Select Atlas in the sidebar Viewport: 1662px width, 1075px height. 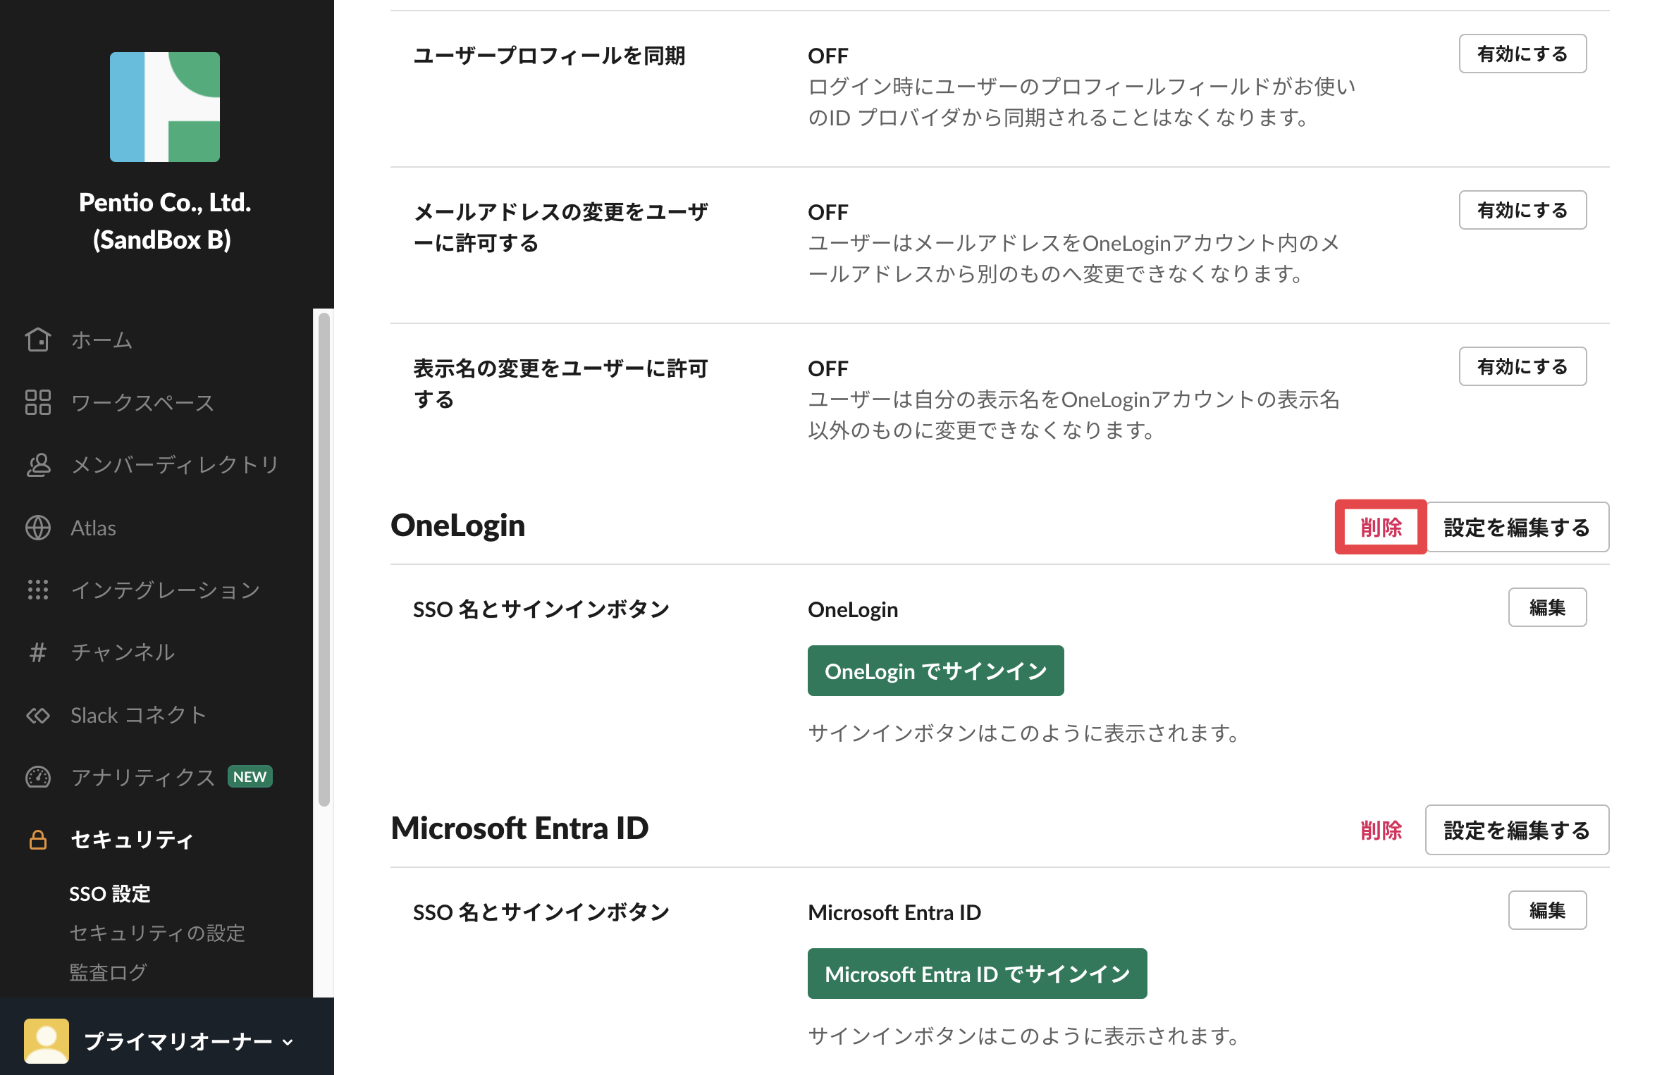click(93, 528)
